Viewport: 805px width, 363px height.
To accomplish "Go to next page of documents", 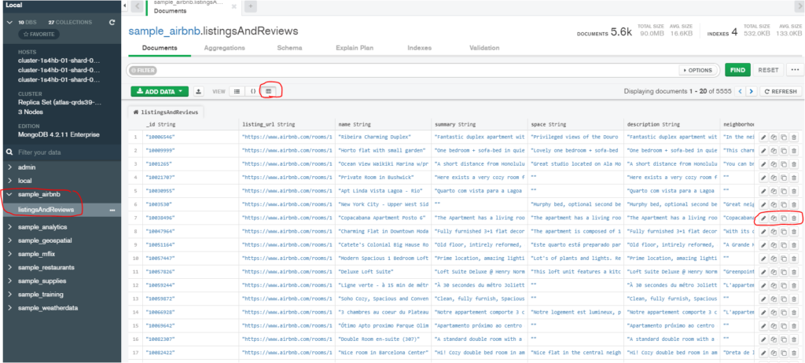I will (x=752, y=91).
